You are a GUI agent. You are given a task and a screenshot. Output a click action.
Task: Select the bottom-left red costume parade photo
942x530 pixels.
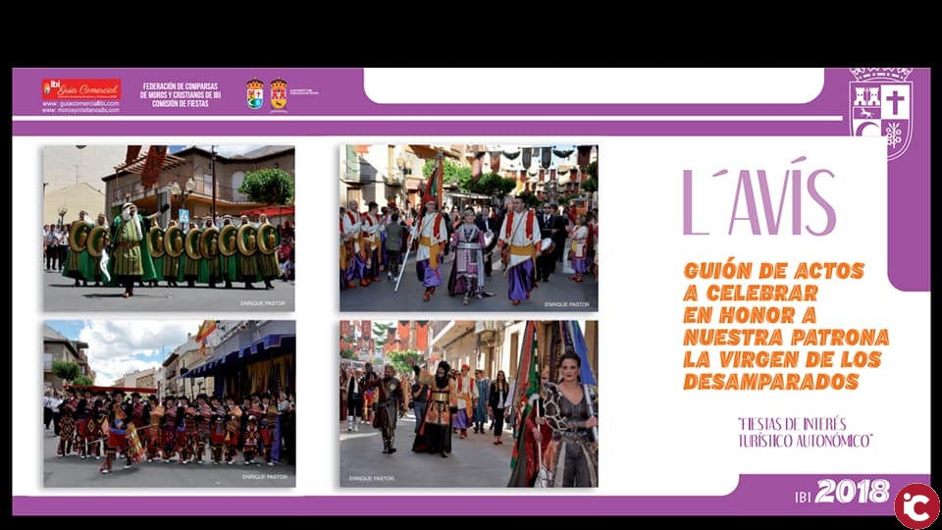168,403
